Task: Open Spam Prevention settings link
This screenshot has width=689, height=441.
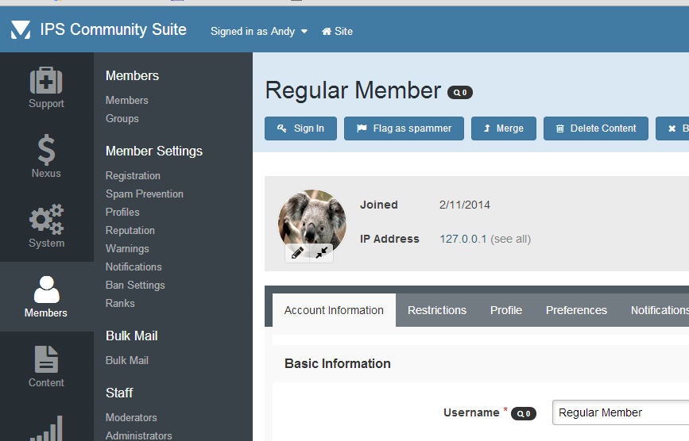Action: pyautogui.click(x=144, y=194)
